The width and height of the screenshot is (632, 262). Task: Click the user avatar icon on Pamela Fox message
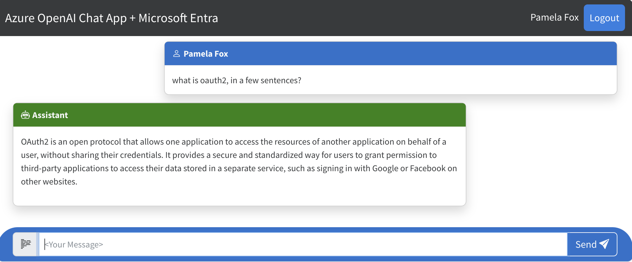pyautogui.click(x=176, y=54)
